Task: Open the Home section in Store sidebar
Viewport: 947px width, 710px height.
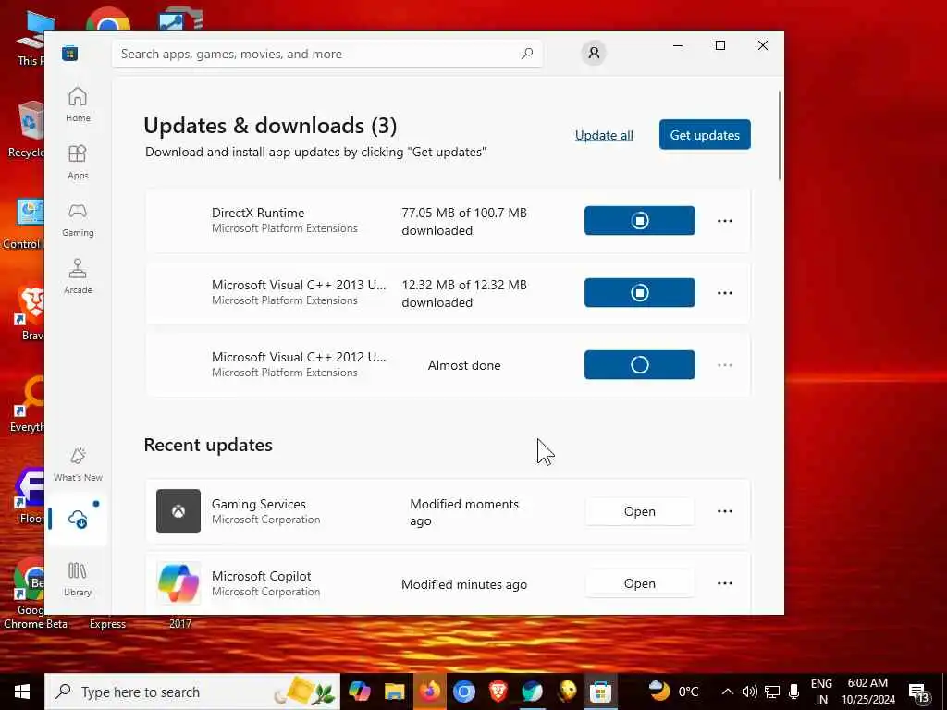Action: 78,104
